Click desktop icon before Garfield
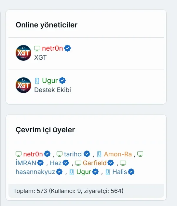Viewport: 177px width, 206px height. pyautogui.click(x=78, y=163)
